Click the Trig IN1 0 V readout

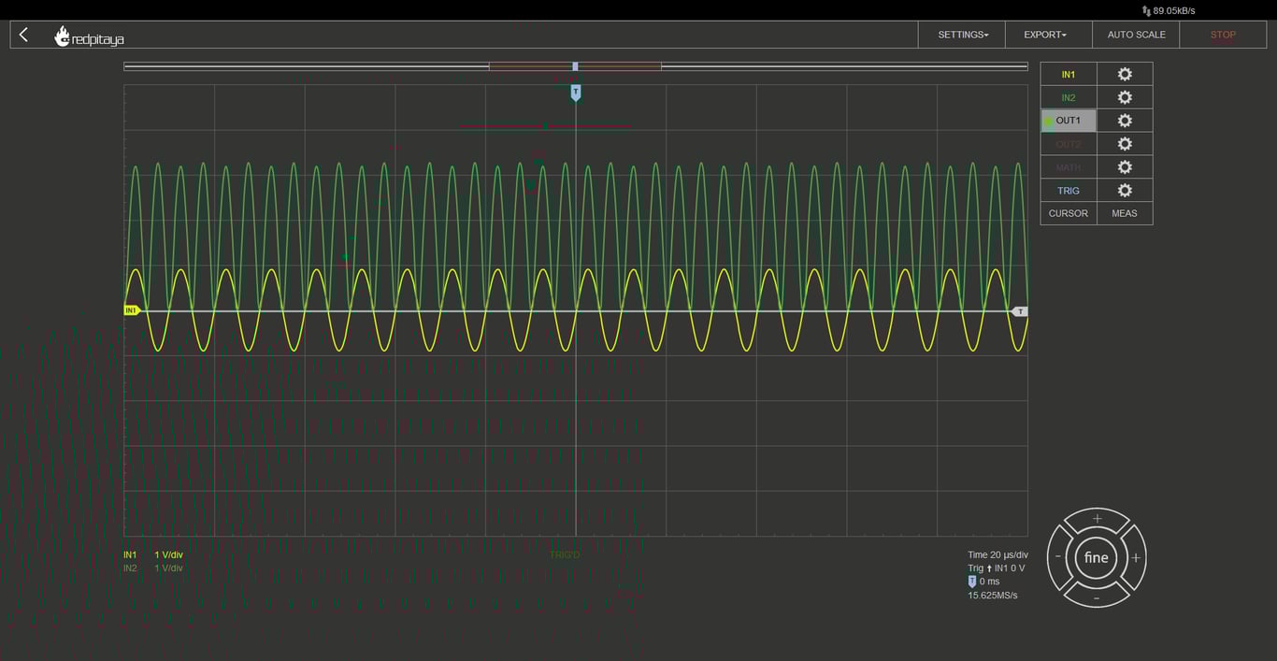pos(997,568)
